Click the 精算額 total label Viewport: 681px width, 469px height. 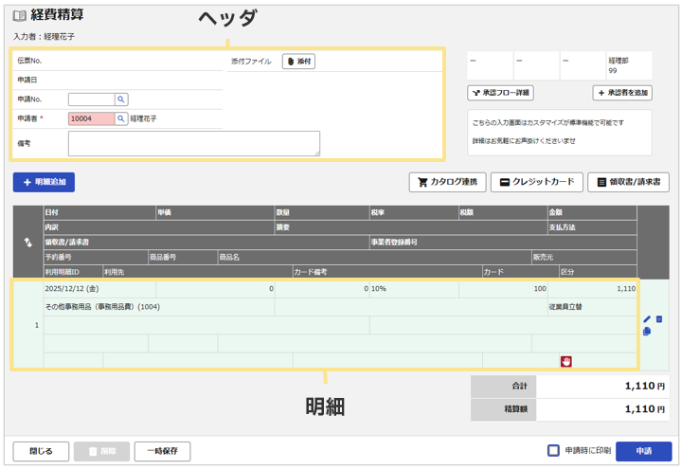(503, 409)
